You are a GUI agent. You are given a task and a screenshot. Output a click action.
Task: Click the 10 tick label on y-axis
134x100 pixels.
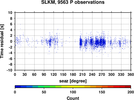(x=10, y=13)
